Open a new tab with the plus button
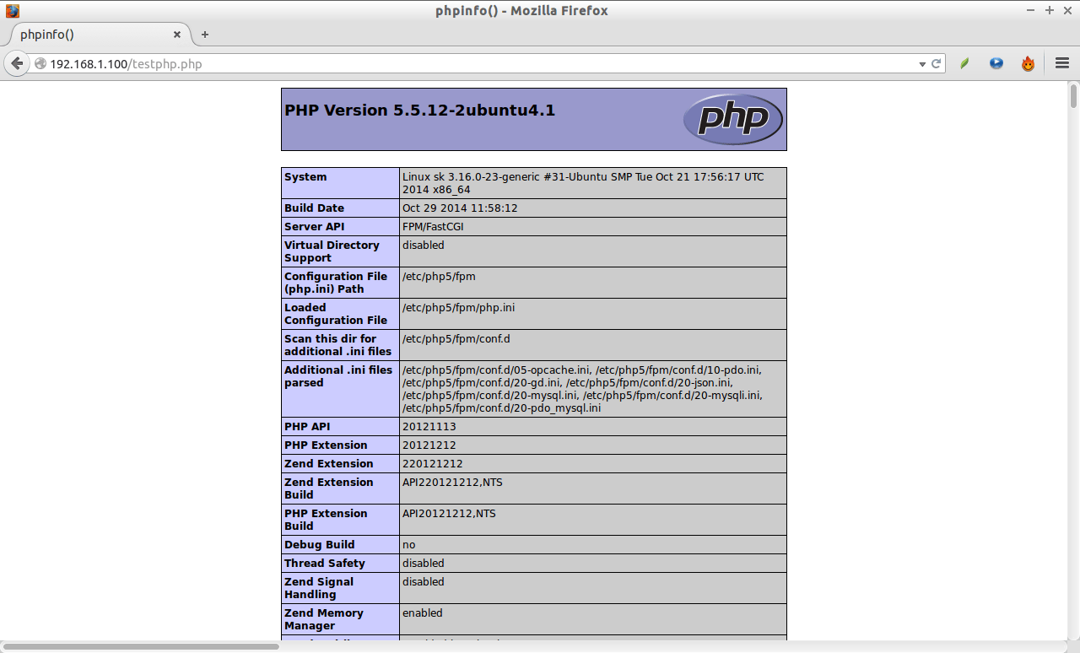 205,35
